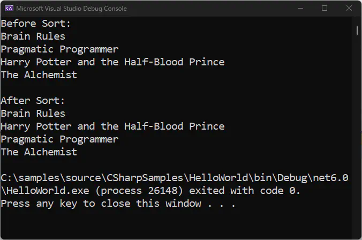Click 'Harry Potter and the Half-Blood Prince' after sort
The image size is (362, 240).
[x=112, y=126]
